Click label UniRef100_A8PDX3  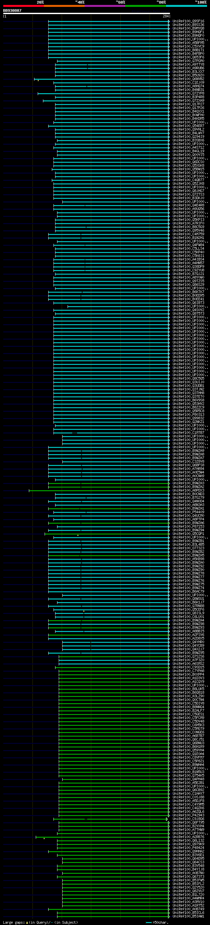pyautogui.click(x=188, y=491)
